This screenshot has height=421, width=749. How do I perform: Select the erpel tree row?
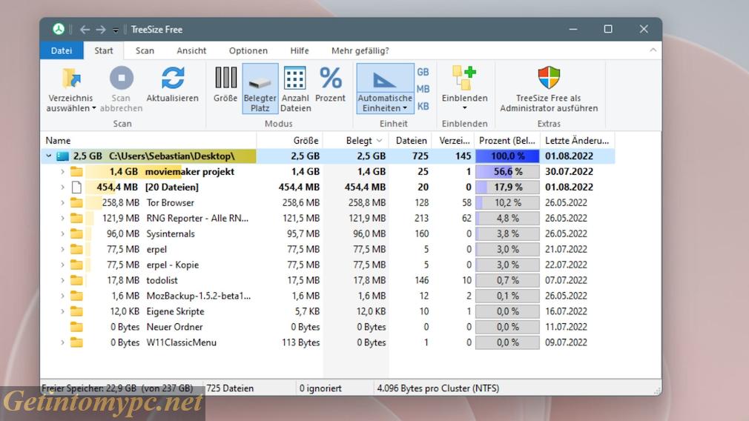[x=328, y=249]
